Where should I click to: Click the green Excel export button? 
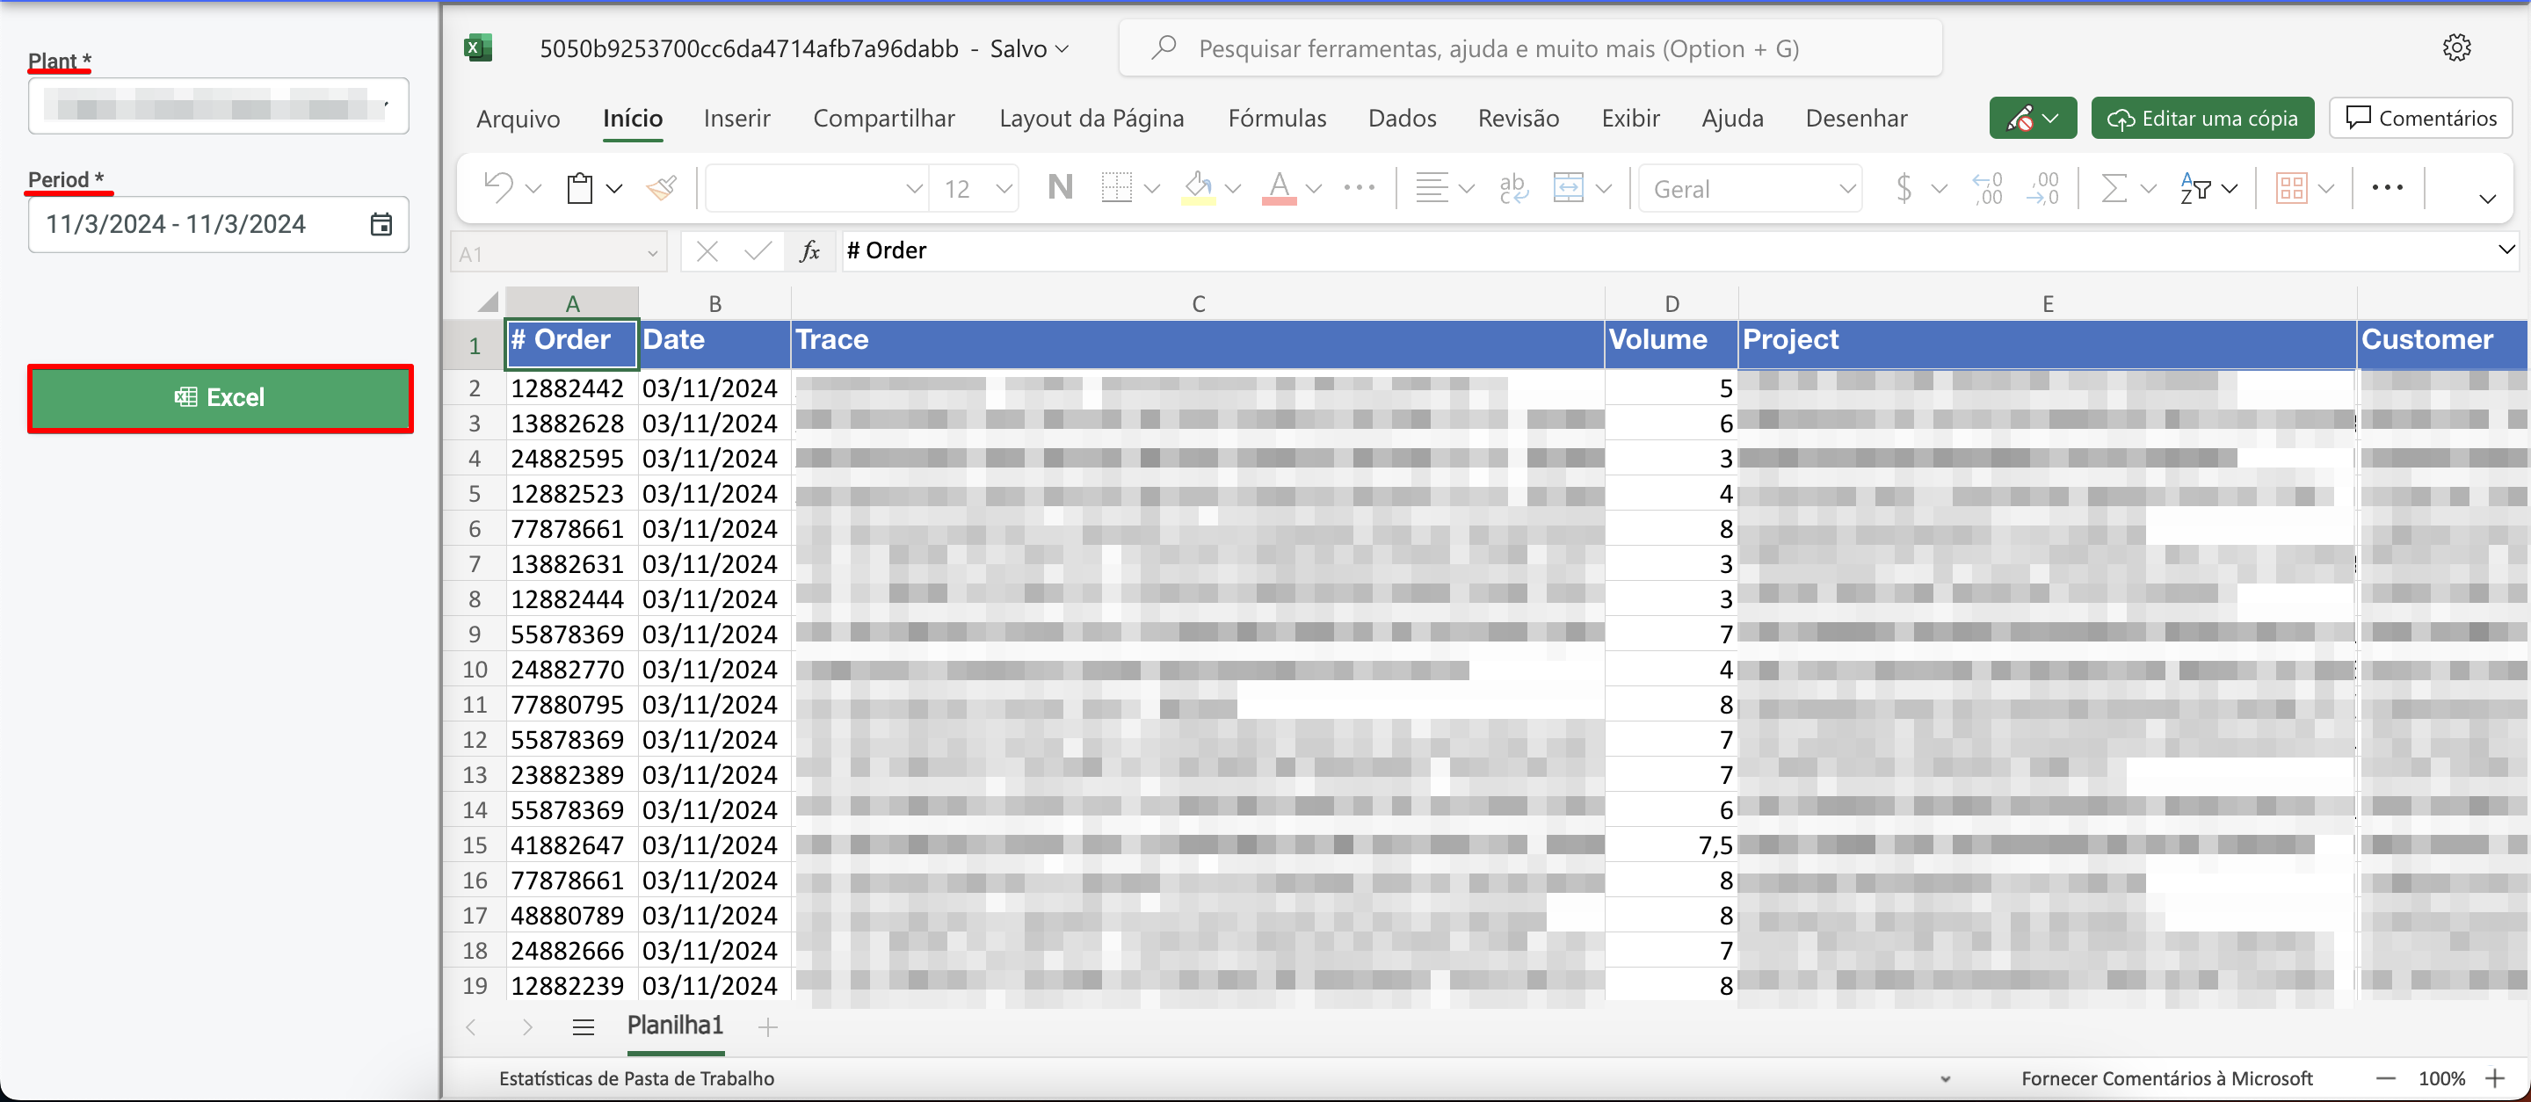pos(220,398)
